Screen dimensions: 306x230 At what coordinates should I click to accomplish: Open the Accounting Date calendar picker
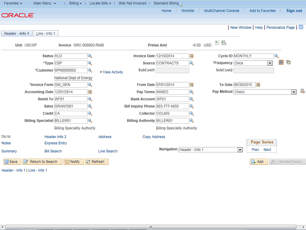90,92
